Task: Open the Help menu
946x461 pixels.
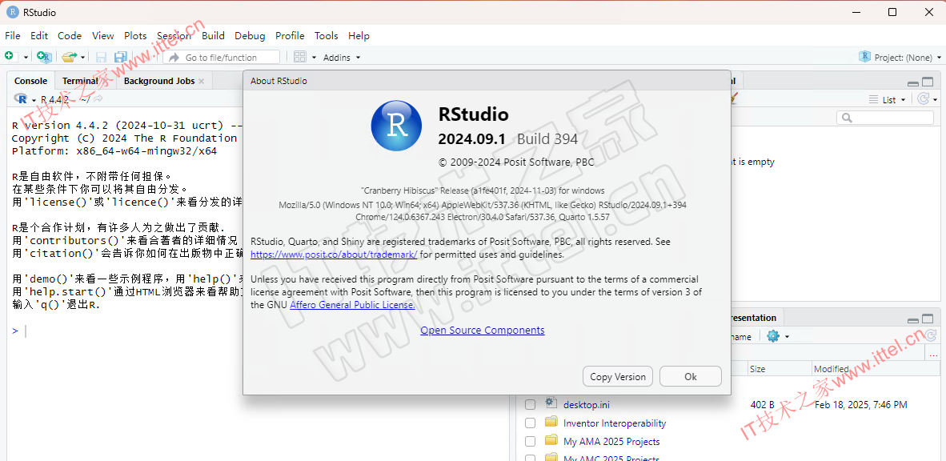Action: 359,35
